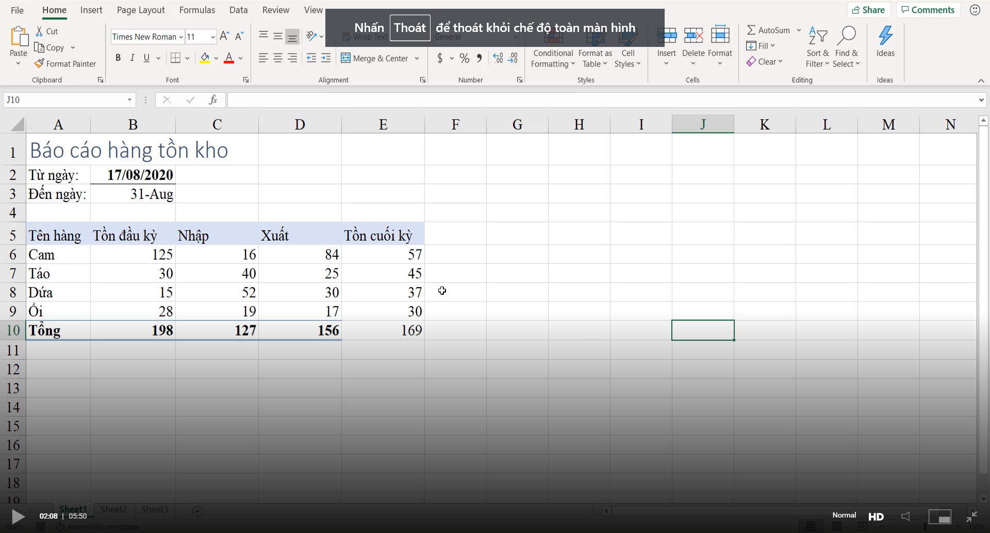Open the Comments pane
990x533 pixels.
point(928,10)
